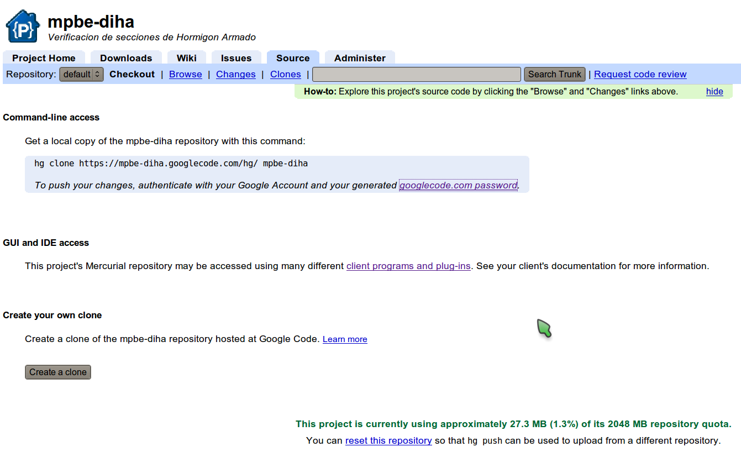Image resolution: width=741 pixels, height=452 pixels.
Task: Open the googlecode.com password link
Action: pos(459,185)
